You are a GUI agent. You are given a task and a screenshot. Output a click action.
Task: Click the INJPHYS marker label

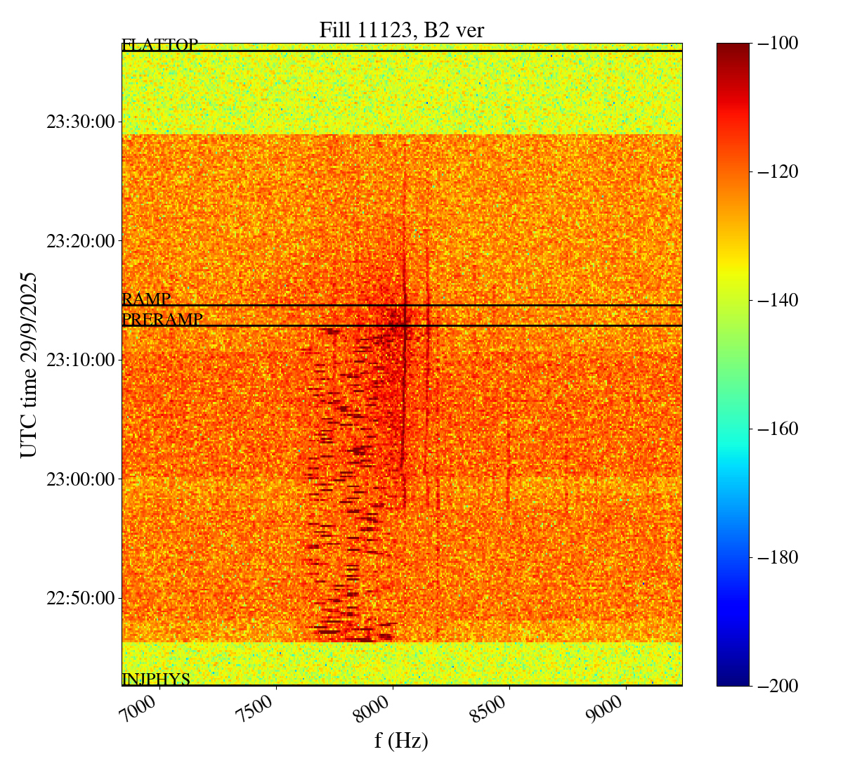click(x=156, y=679)
